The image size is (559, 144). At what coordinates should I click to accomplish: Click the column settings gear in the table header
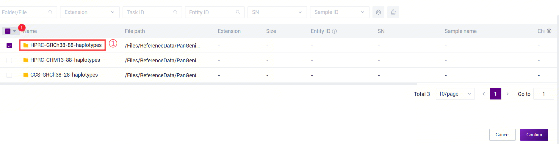[x=549, y=31]
